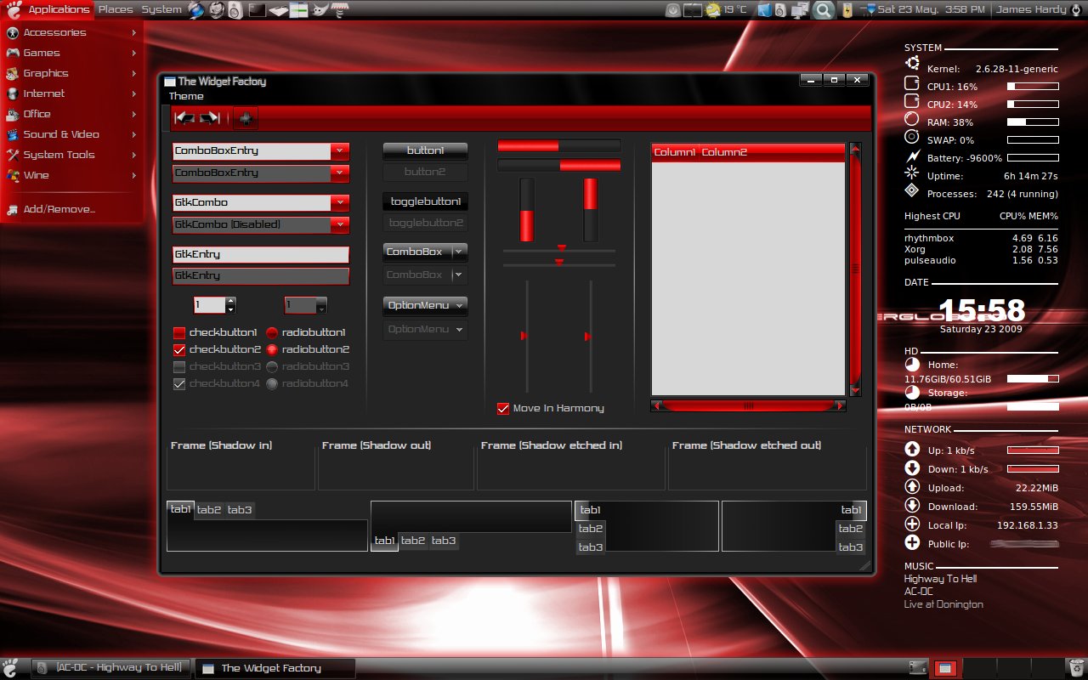Open the speaker launcher next to System menu
Image resolution: width=1088 pixels, height=680 pixels.
point(235,9)
